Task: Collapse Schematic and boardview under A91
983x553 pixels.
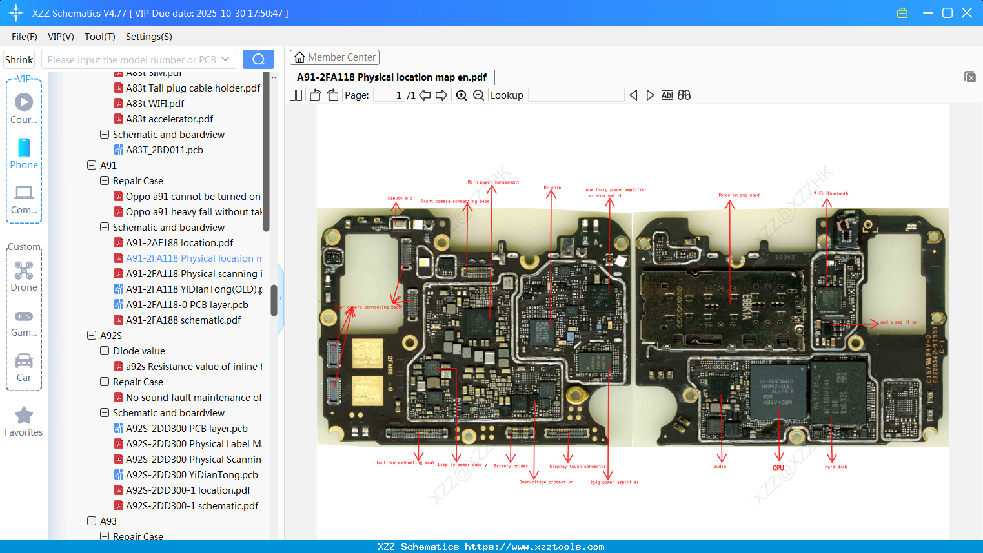Action: tap(105, 227)
